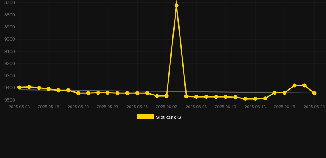Screen dimensions: 326x158
Task: Click the yellow SlotRank GH legend swatch
Action: pos(145,117)
